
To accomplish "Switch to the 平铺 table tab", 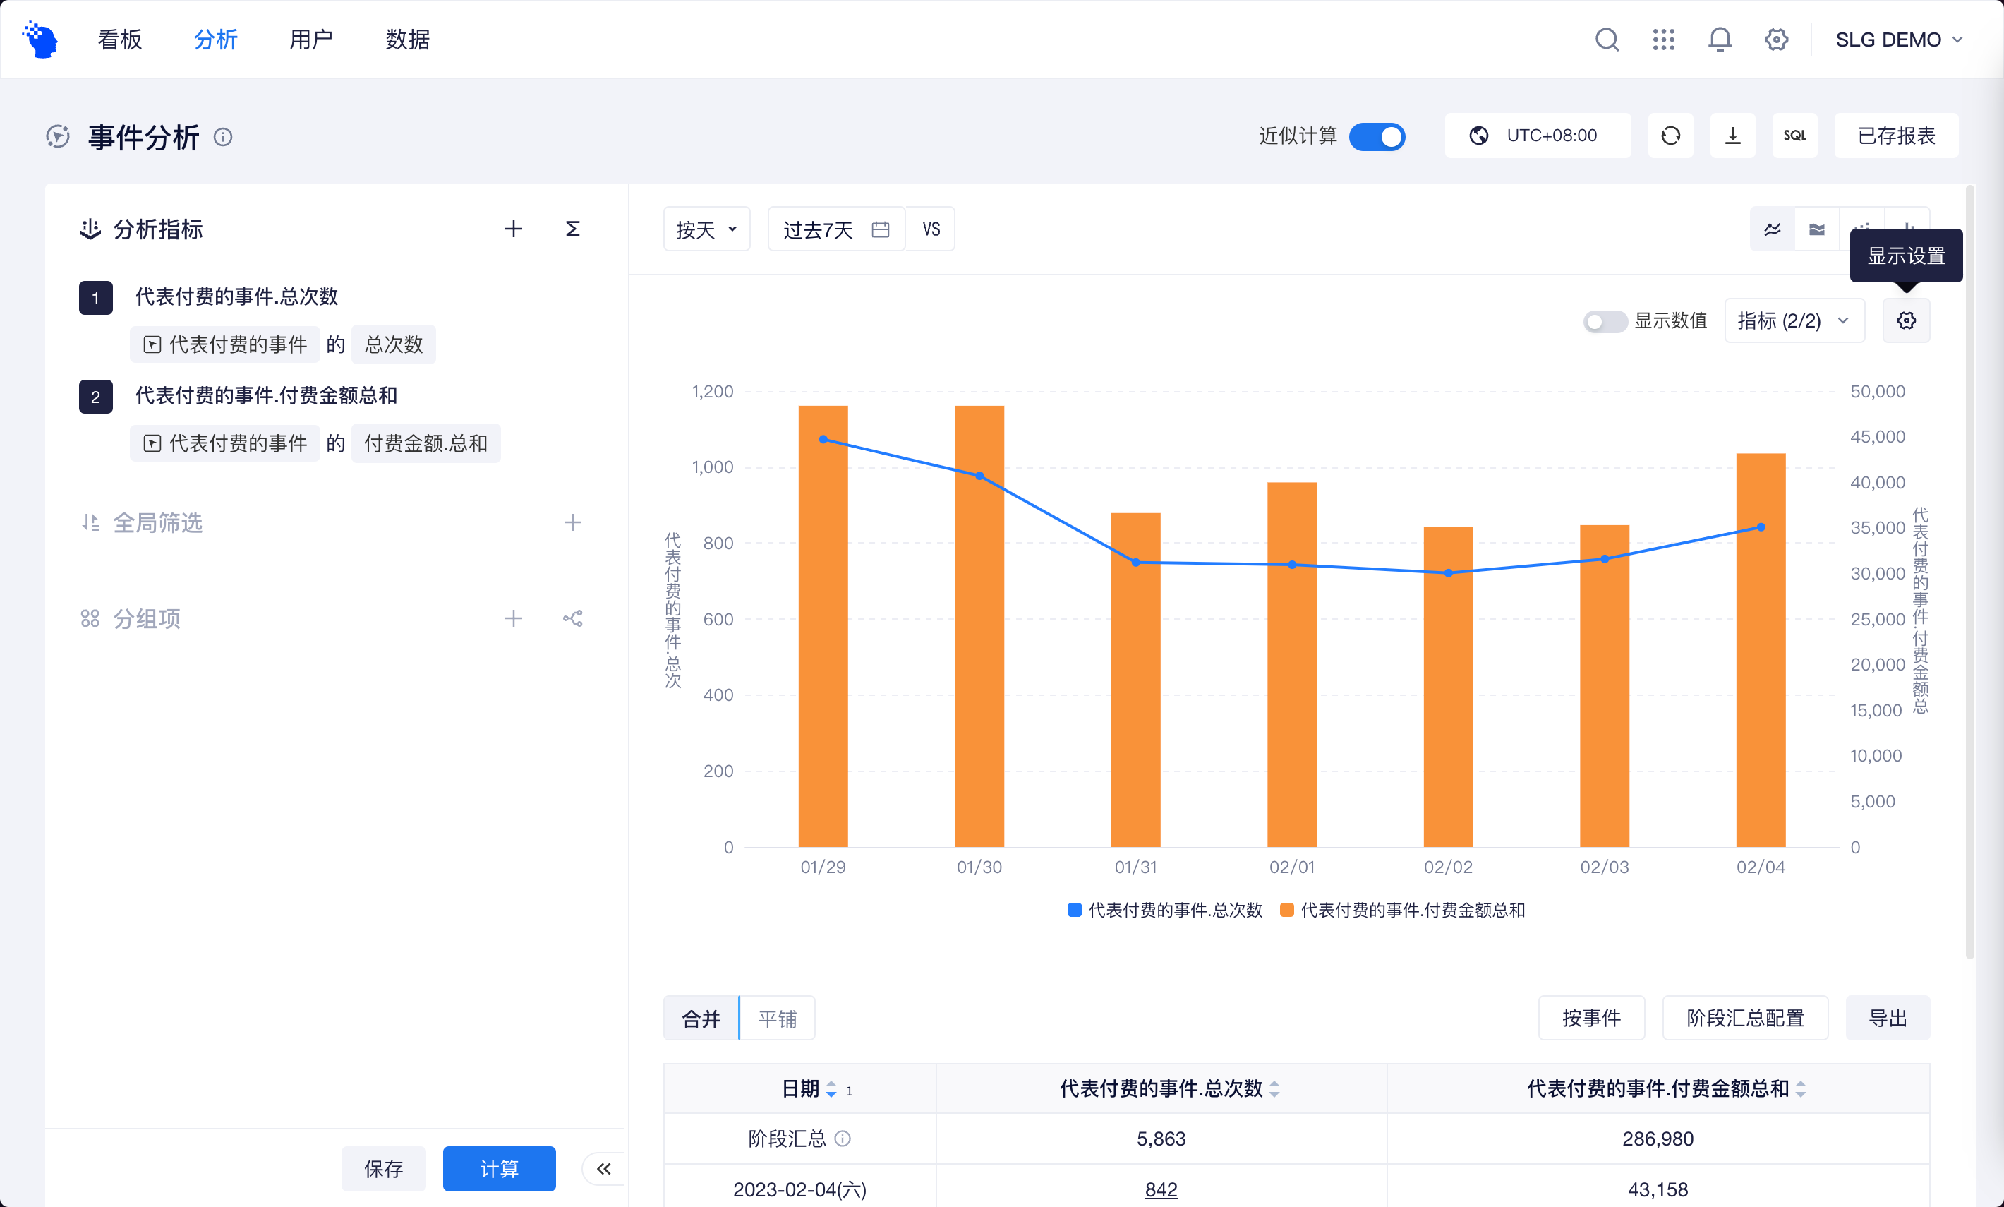I will [x=776, y=1019].
